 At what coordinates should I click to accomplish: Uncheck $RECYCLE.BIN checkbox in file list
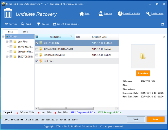click(37, 43)
